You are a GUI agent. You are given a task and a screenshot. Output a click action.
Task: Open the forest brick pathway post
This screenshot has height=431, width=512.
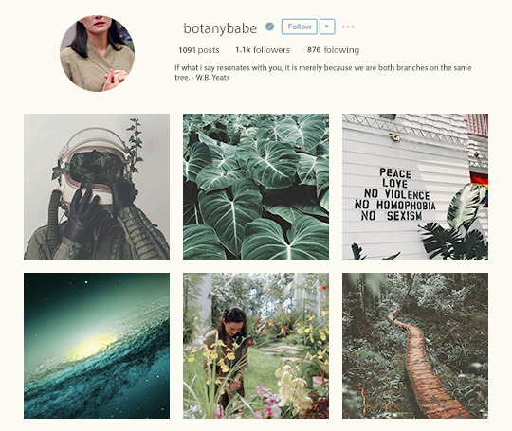(415, 346)
